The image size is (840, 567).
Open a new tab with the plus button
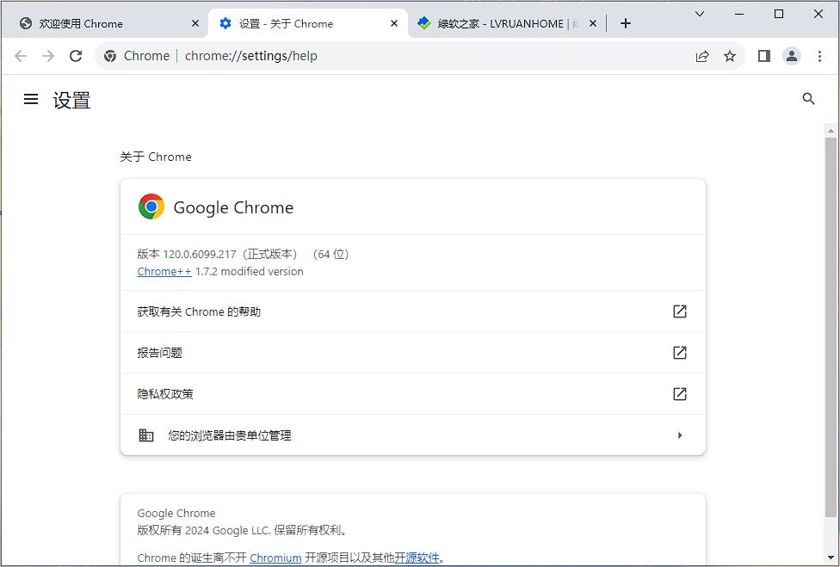click(626, 23)
